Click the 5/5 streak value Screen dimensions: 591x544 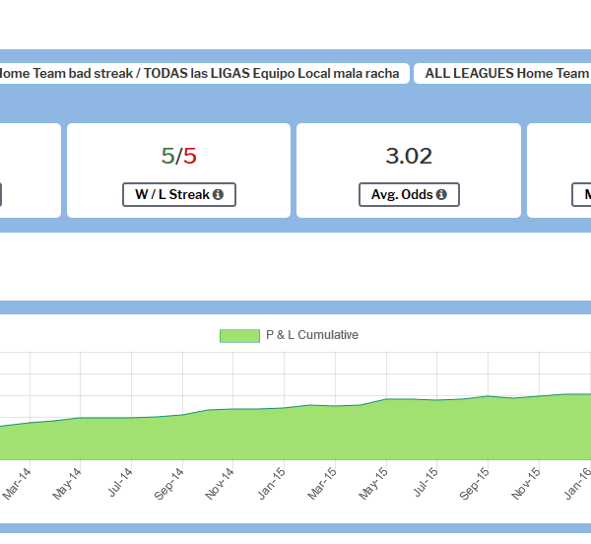178,156
